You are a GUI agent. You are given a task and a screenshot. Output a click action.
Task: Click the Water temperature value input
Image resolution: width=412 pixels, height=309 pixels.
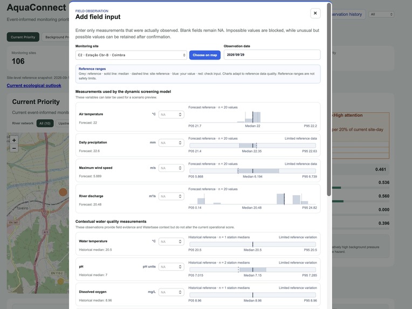pyautogui.click(x=171, y=242)
